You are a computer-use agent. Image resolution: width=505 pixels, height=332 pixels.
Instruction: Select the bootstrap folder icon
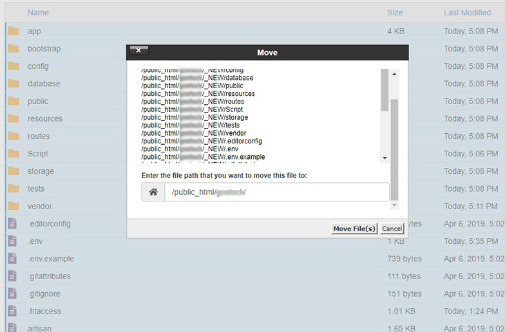(x=13, y=48)
